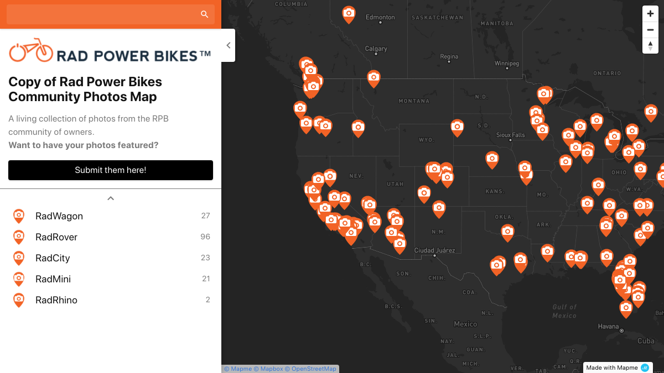Click the RadCity camera pin icon
The width and height of the screenshot is (664, 373).
(19, 258)
